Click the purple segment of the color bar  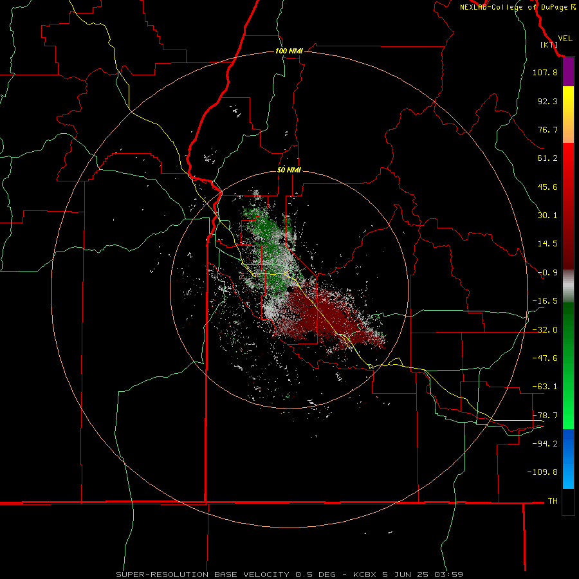click(x=568, y=72)
